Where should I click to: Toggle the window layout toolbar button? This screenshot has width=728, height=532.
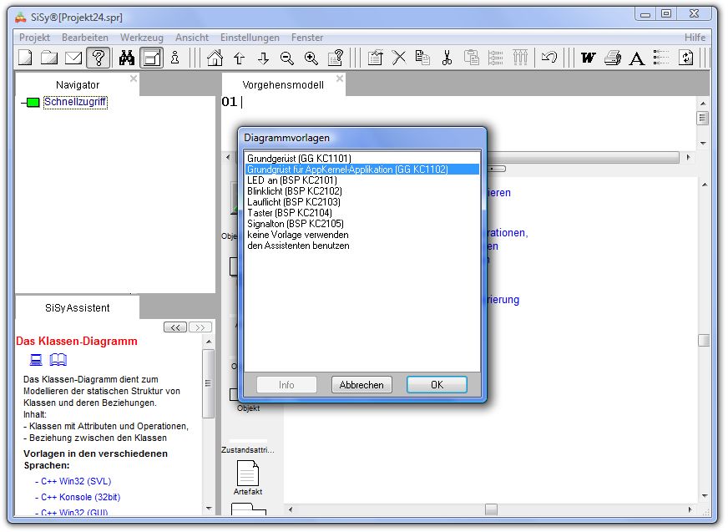151,58
